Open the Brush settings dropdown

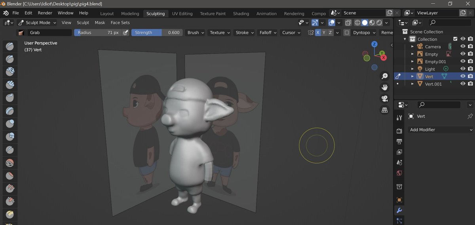pos(196,32)
